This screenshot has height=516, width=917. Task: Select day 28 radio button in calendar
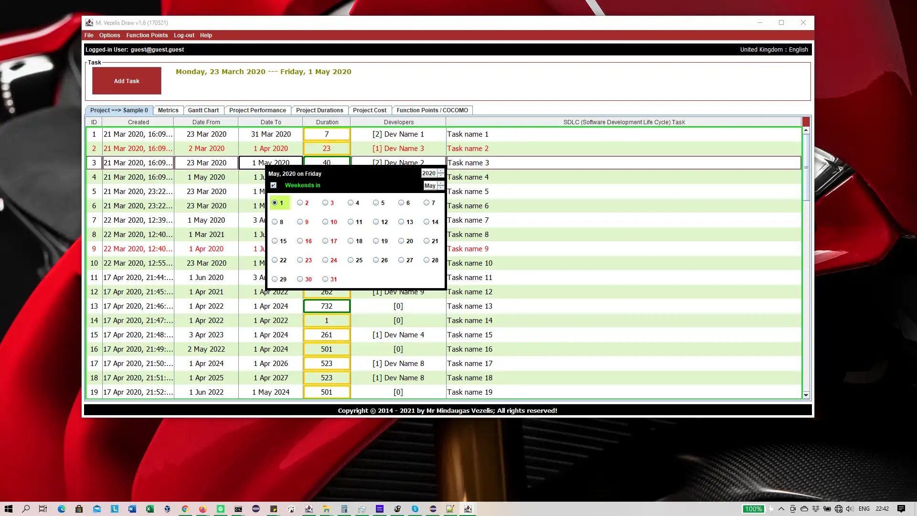tap(427, 260)
